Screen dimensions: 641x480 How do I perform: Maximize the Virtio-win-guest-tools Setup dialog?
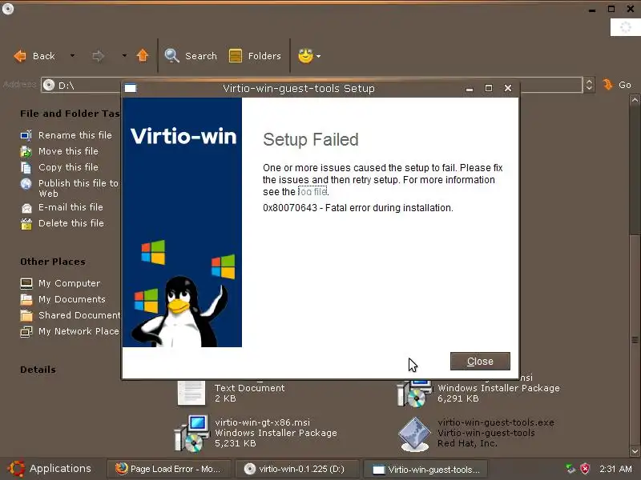coord(489,88)
